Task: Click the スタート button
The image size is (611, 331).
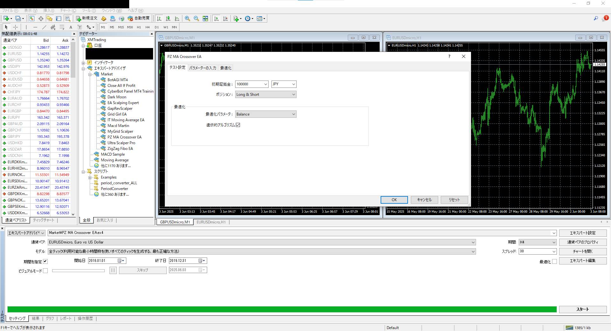Action: [583, 309]
